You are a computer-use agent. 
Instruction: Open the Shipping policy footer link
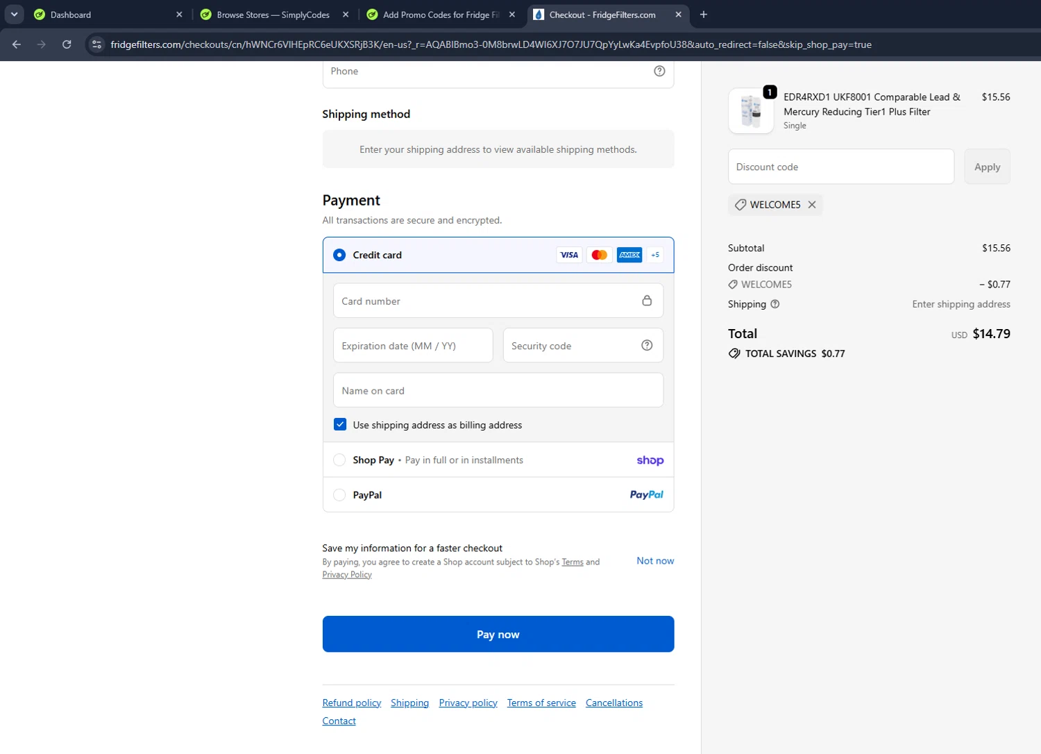[x=409, y=703]
